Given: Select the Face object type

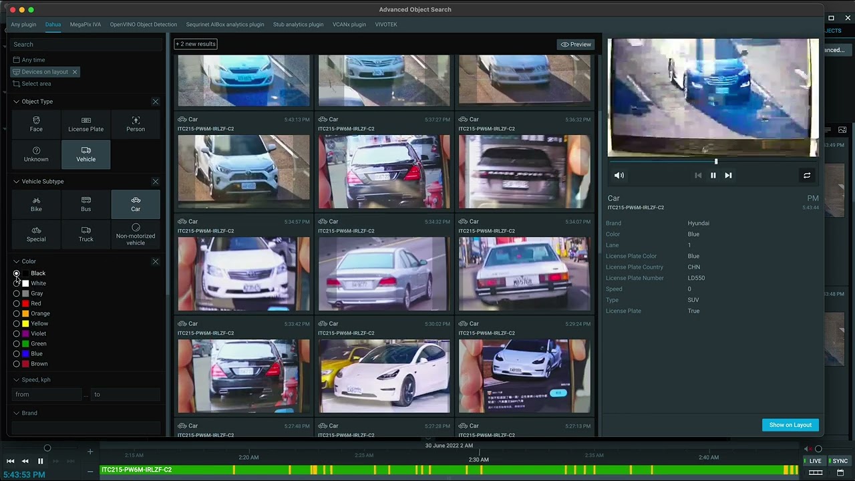Looking at the screenshot, I should (36, 124).
